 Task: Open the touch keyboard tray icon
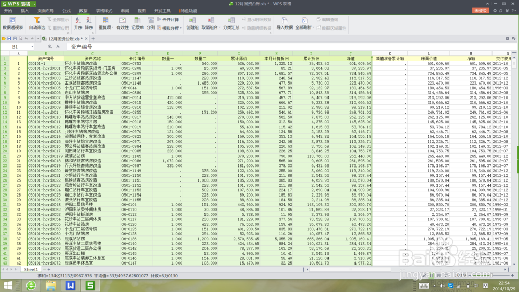424,285
